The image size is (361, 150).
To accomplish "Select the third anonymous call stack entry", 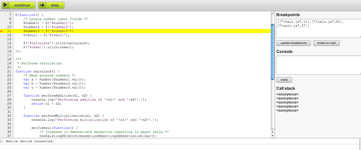I will [x=287, y=102].
